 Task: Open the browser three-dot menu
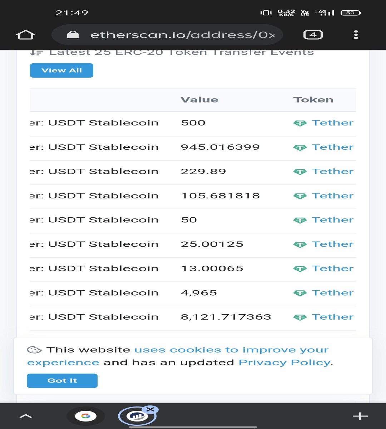pyautogui.click(x=356, y=35)
